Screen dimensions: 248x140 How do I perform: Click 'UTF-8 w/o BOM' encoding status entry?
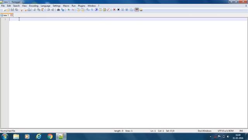pos(226,131)
